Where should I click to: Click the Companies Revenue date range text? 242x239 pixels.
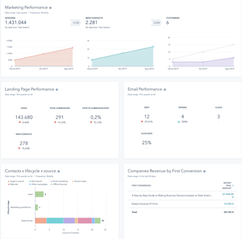[142, 176]
